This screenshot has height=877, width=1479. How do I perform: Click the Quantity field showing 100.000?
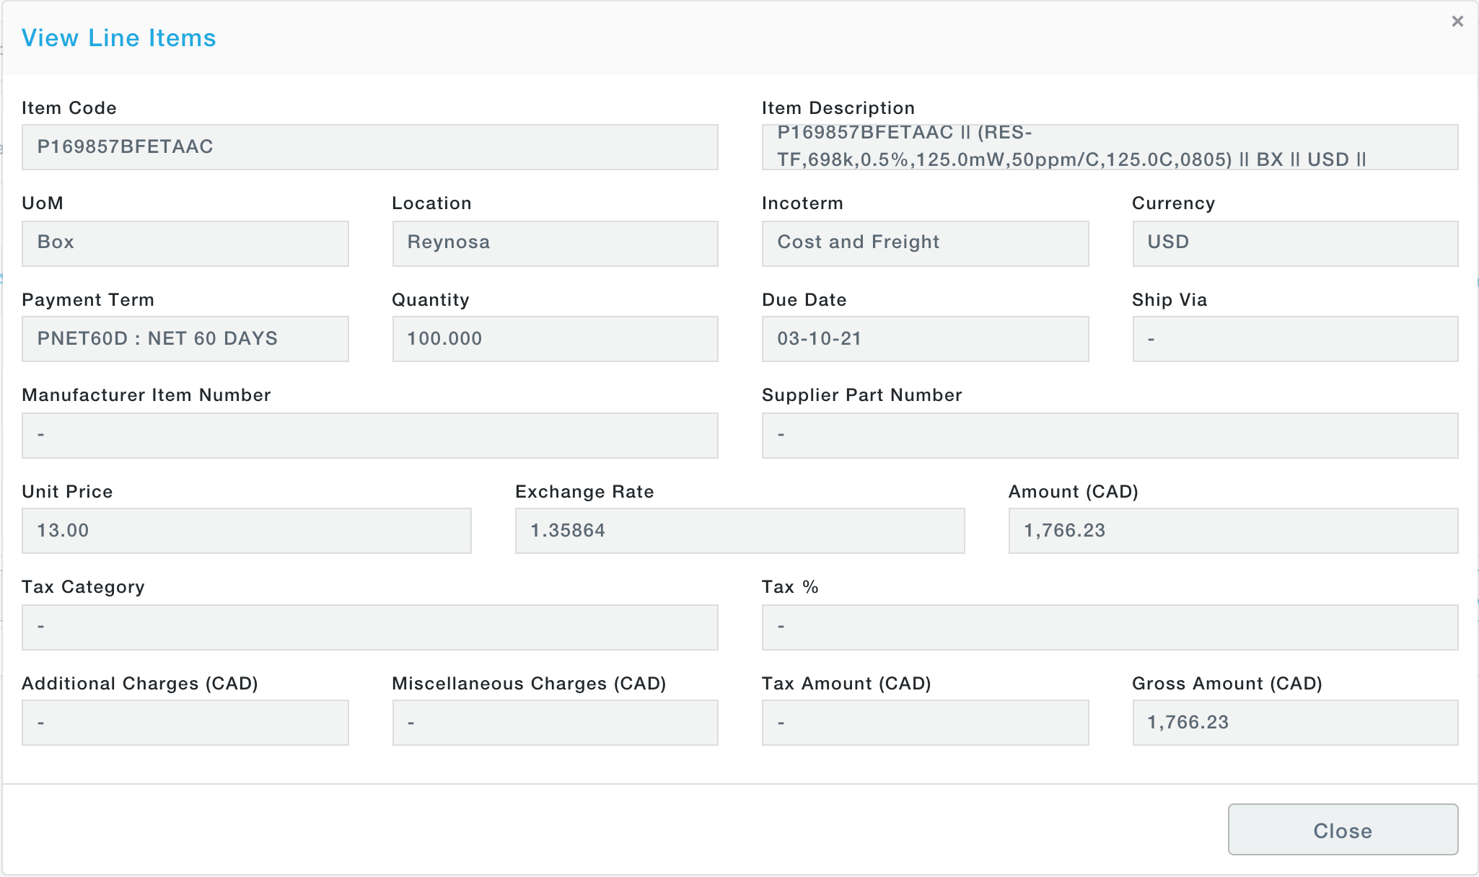pyautogui.click(x=555, y=339)
